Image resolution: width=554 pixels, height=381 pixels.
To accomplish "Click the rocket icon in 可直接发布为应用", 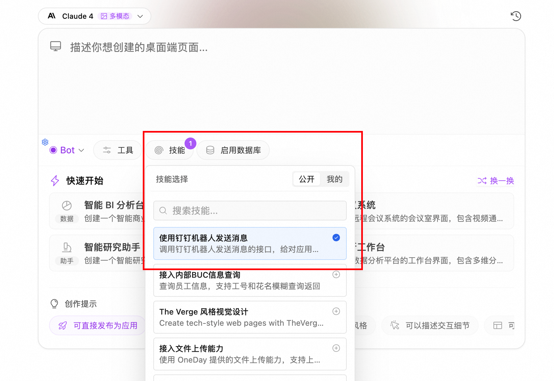I will pyautogui.click(x=63, y=325).
